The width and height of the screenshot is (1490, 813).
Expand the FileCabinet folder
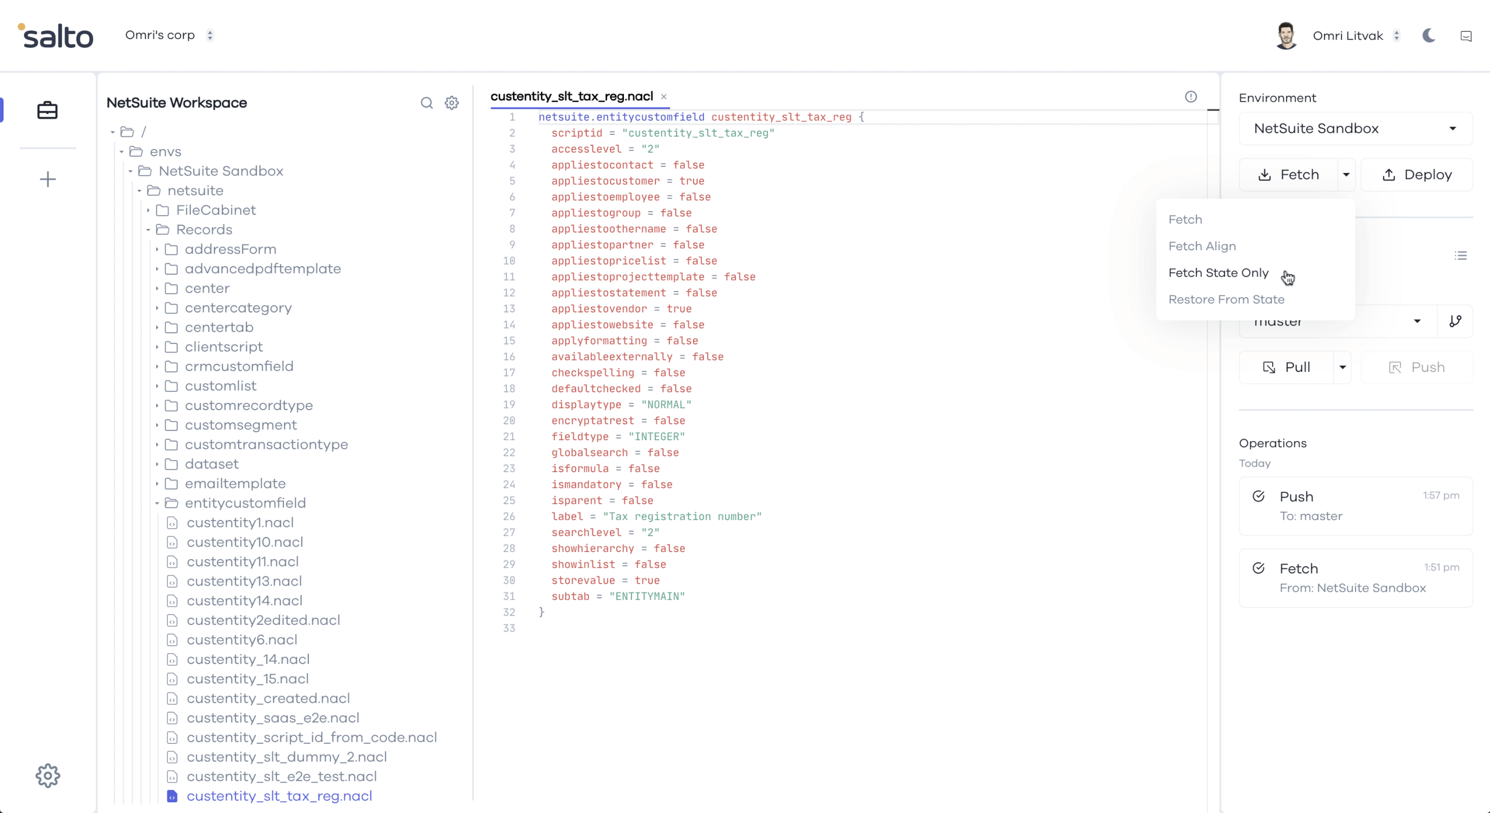(148, 211)
